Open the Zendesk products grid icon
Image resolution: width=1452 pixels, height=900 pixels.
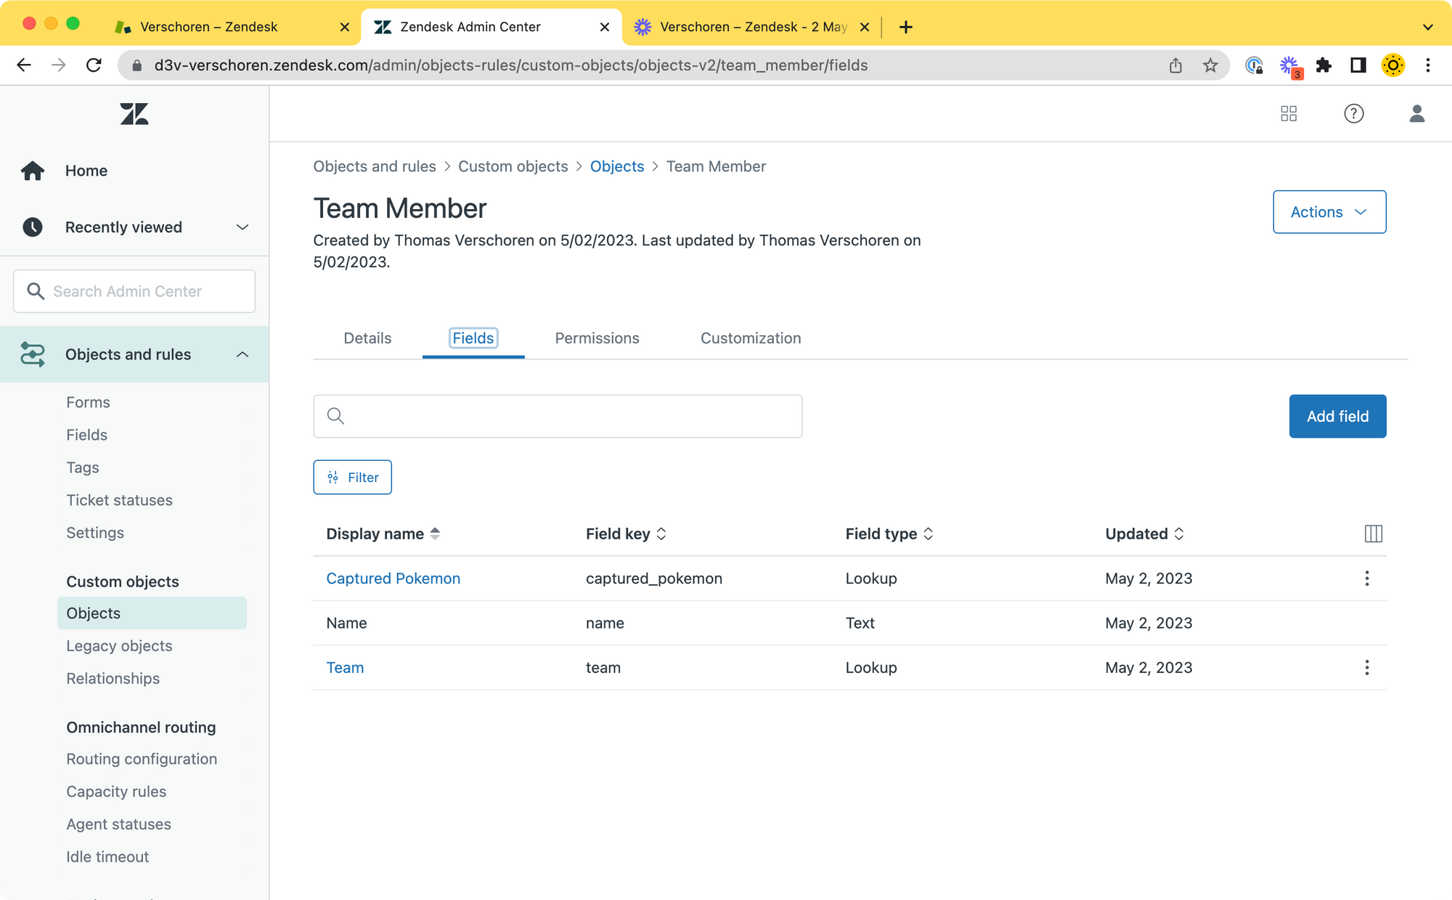pyautogui.click(x=1289, y=114)
